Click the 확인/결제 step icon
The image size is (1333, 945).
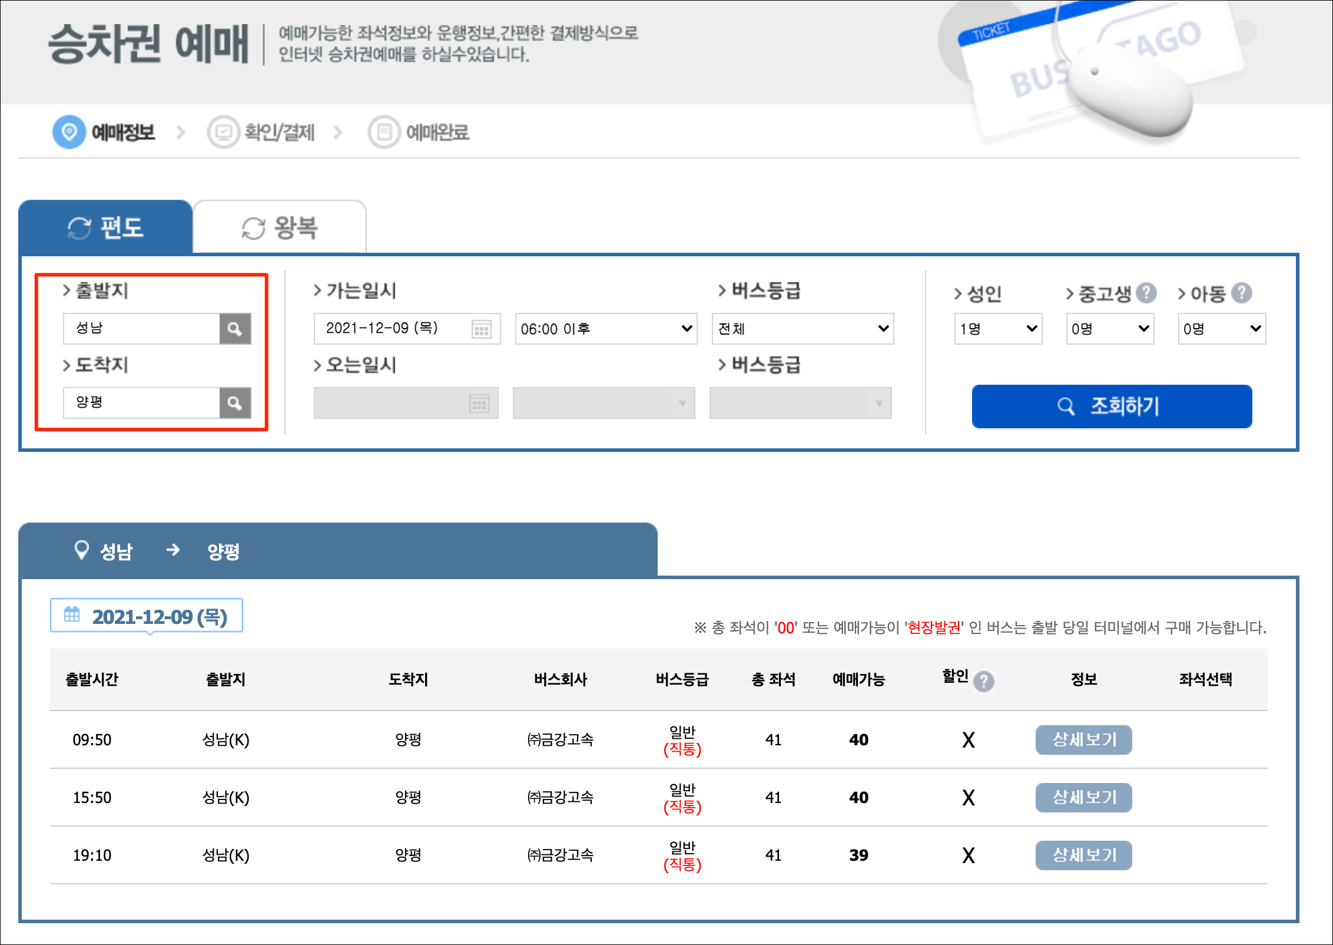pos(223,132)
